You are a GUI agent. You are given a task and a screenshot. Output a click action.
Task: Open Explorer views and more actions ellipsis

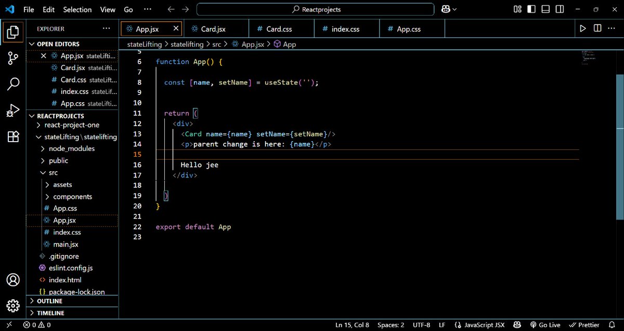click(x=107, y=29)
